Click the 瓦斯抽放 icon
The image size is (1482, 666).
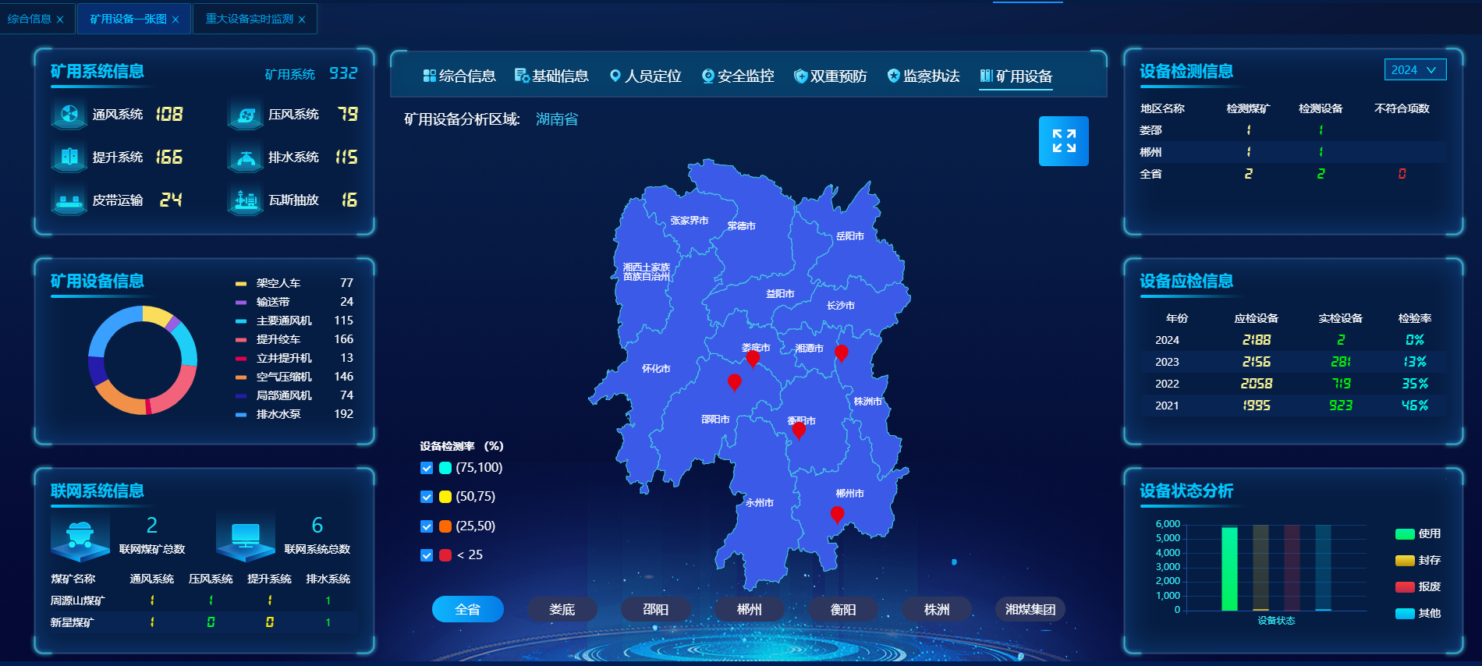point(246,200)
